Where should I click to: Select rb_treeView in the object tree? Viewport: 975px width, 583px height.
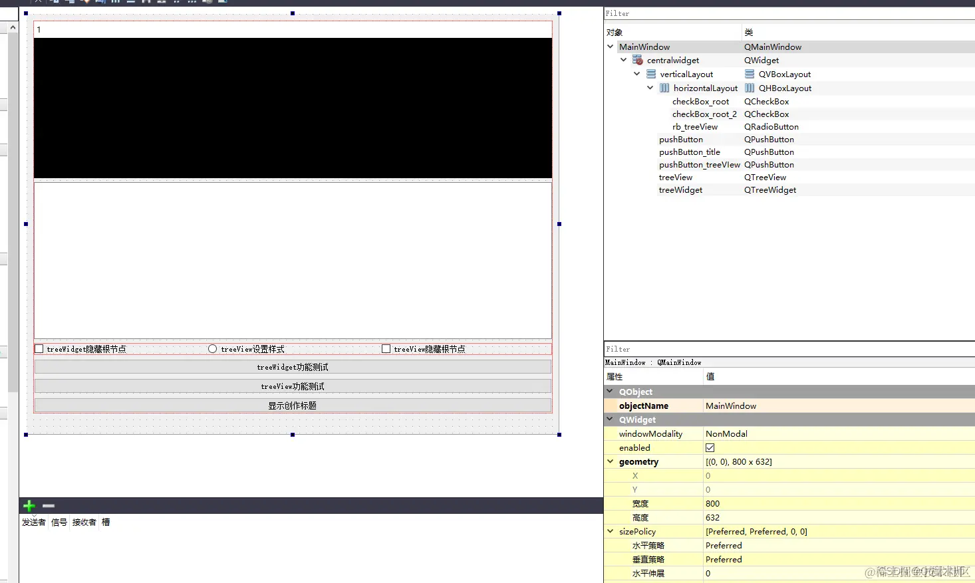tap(695, 126)
